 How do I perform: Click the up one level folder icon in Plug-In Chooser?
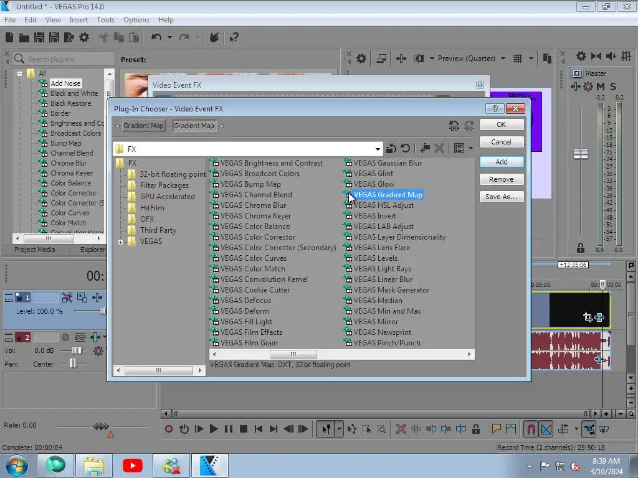(391, 148)
